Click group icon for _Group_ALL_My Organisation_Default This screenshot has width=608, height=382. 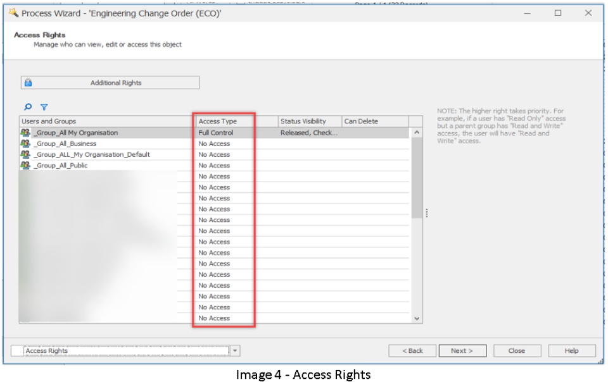(25, 154)
